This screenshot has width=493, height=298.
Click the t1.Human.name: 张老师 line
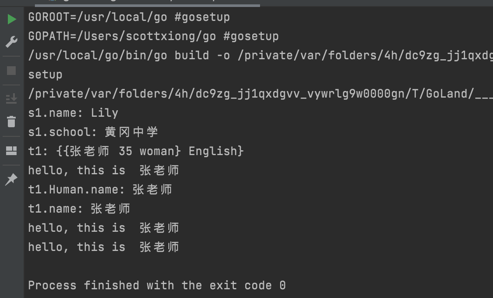pyautogui.click(x=100, y=190)
